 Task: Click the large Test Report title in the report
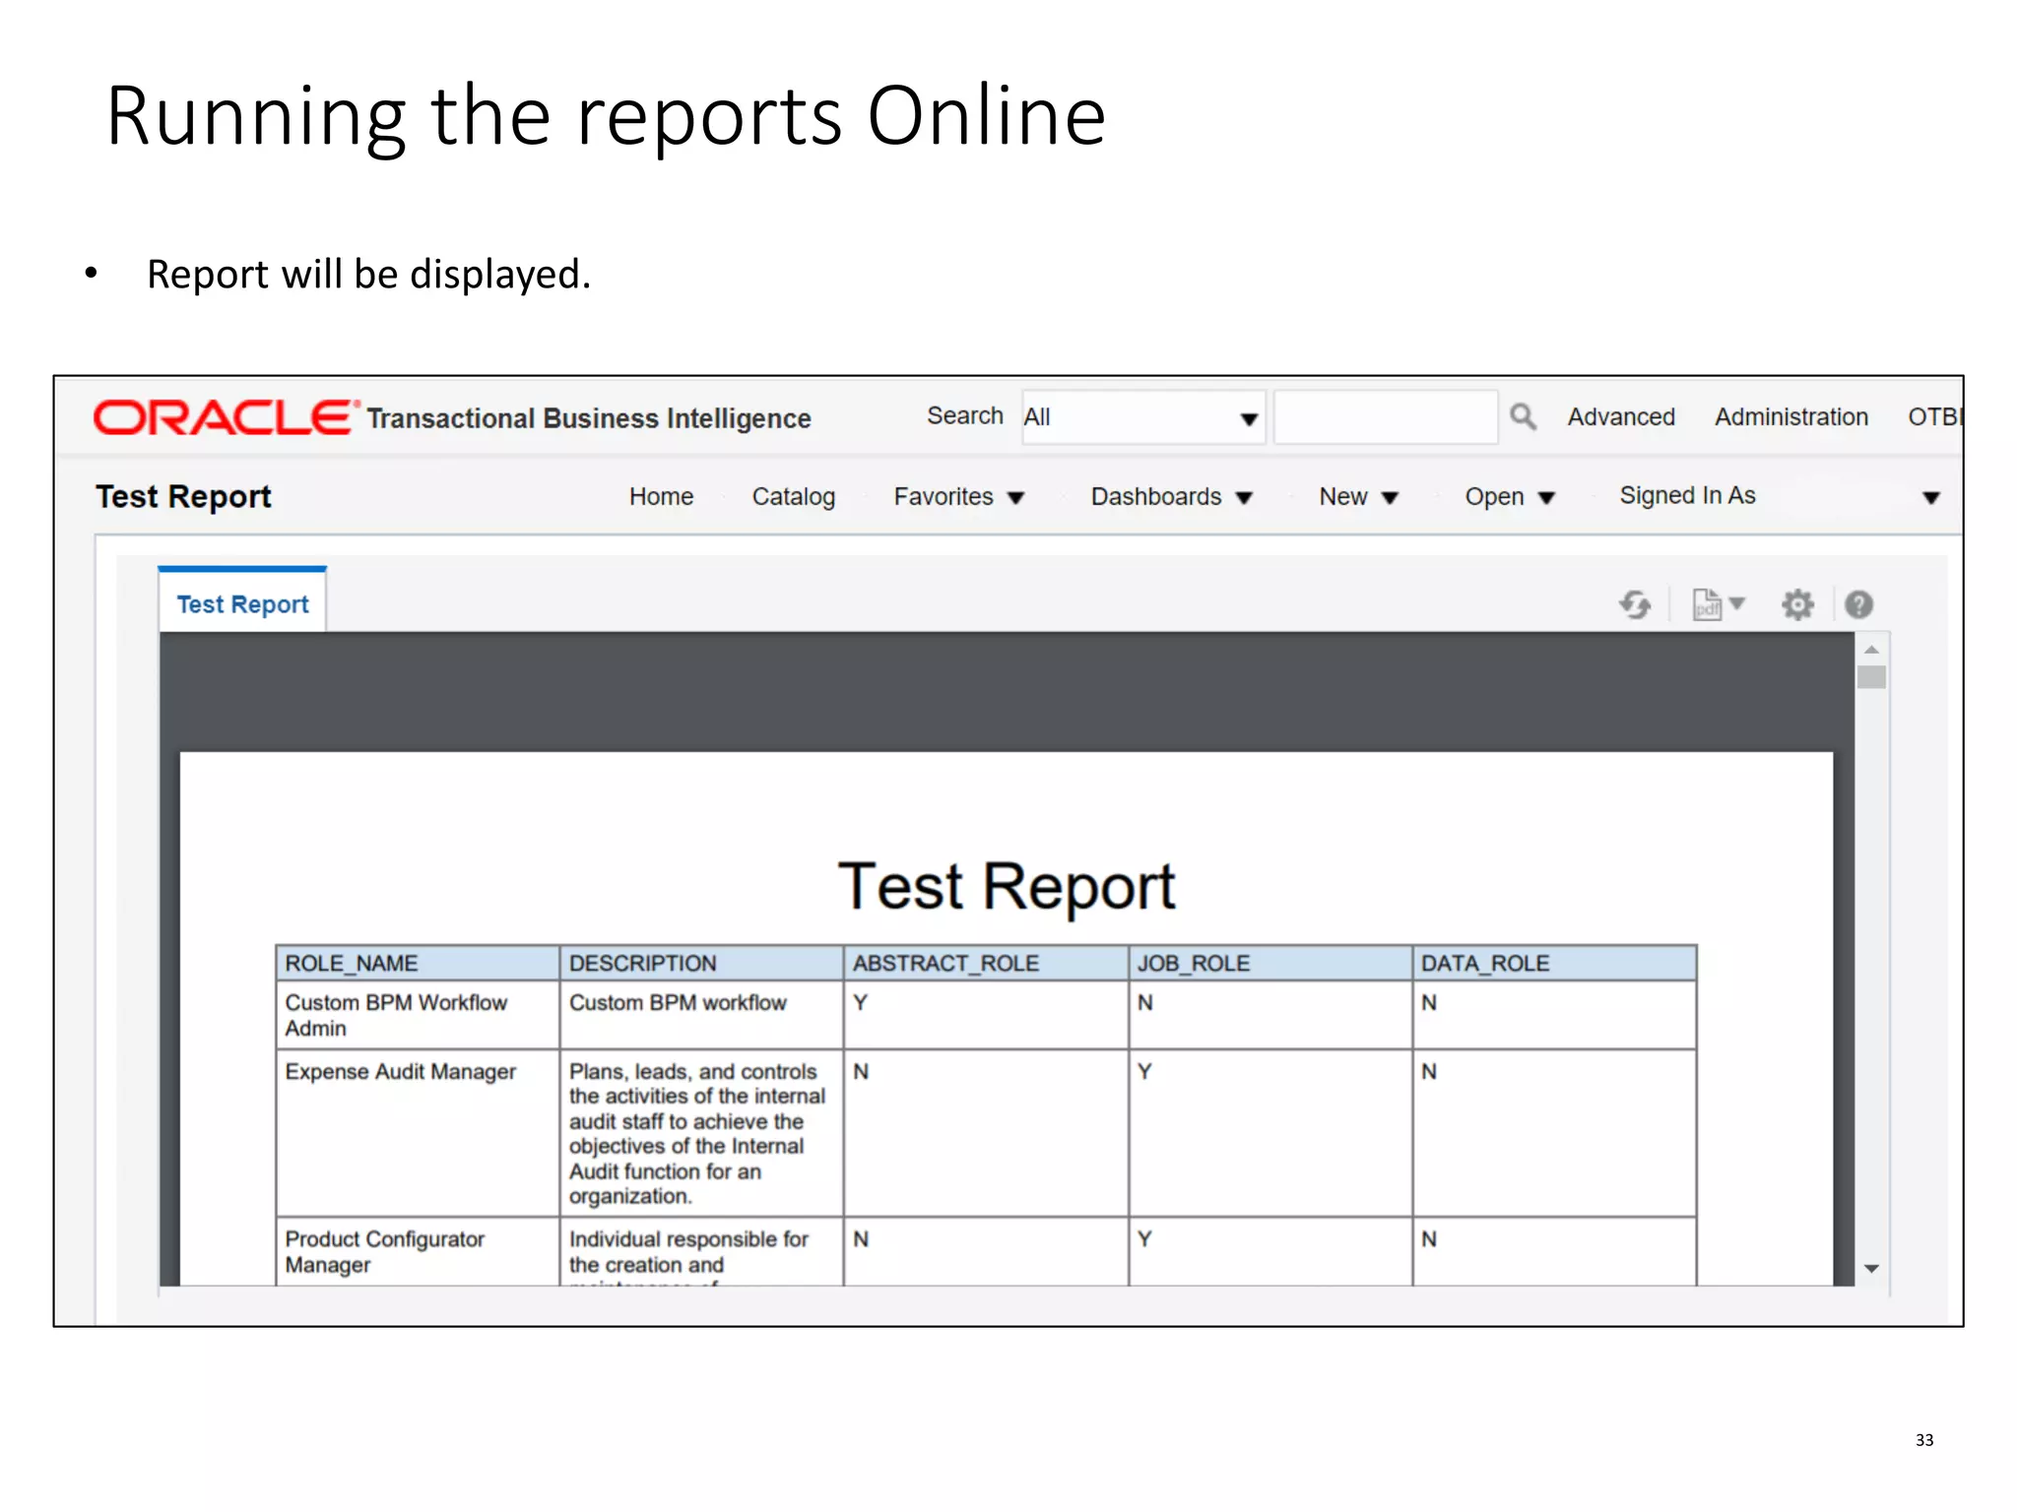click(1007, 887)
